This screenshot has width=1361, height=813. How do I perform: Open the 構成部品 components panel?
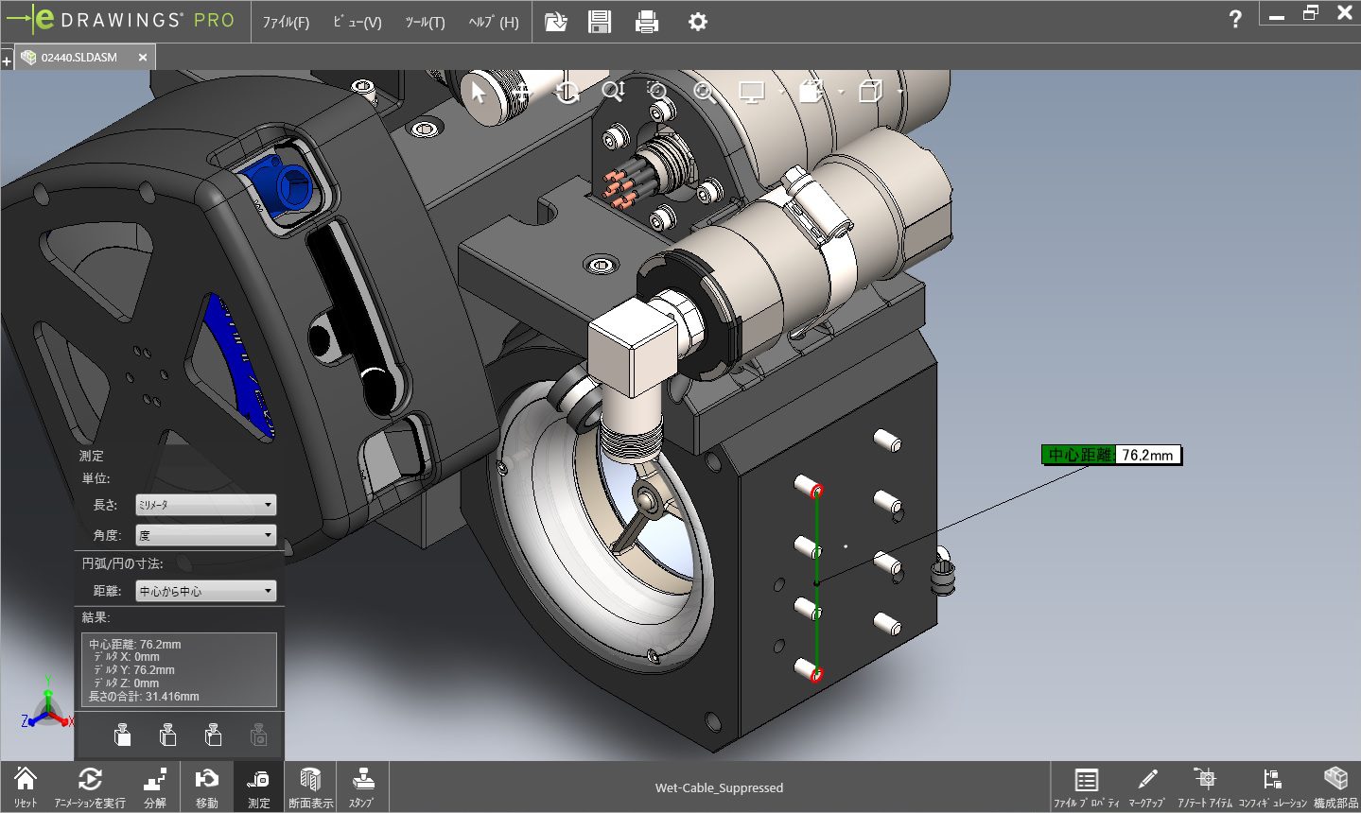tap(1335, 787)
